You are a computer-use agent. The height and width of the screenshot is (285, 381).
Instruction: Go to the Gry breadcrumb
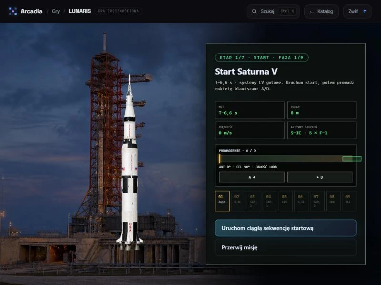pos(56,11)
